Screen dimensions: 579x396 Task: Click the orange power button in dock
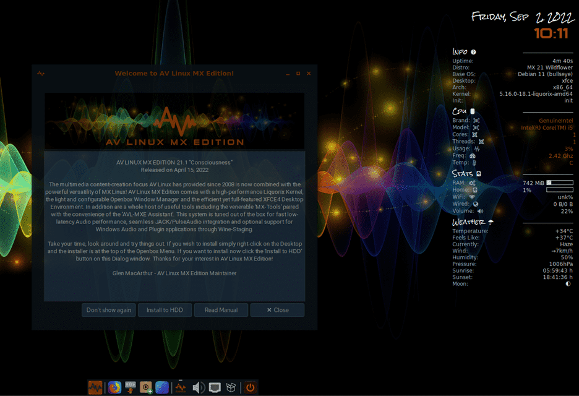(x=250, y=387)
